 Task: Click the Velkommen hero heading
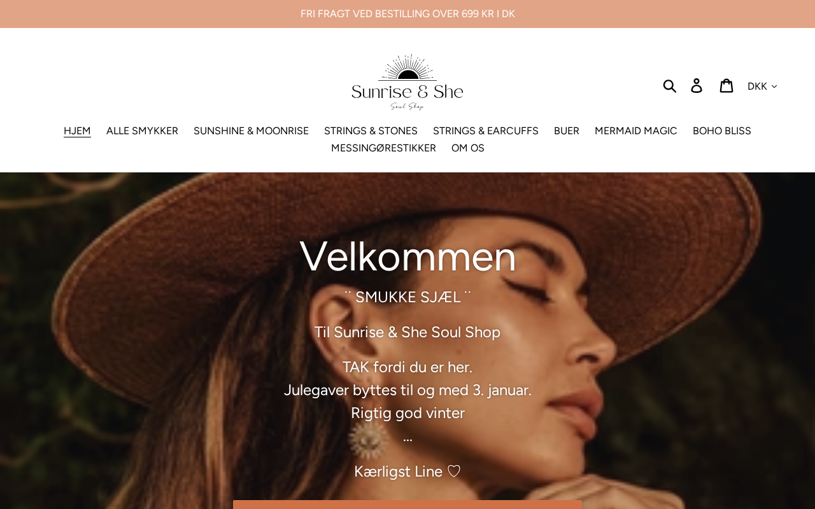pos(407,256)
